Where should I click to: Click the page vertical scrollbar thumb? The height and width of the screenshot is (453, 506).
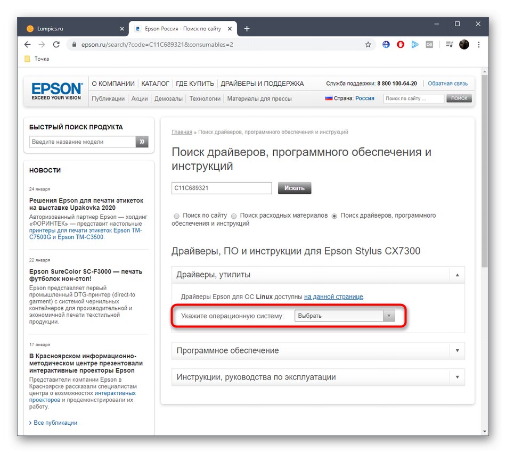(x=484, y=171)
